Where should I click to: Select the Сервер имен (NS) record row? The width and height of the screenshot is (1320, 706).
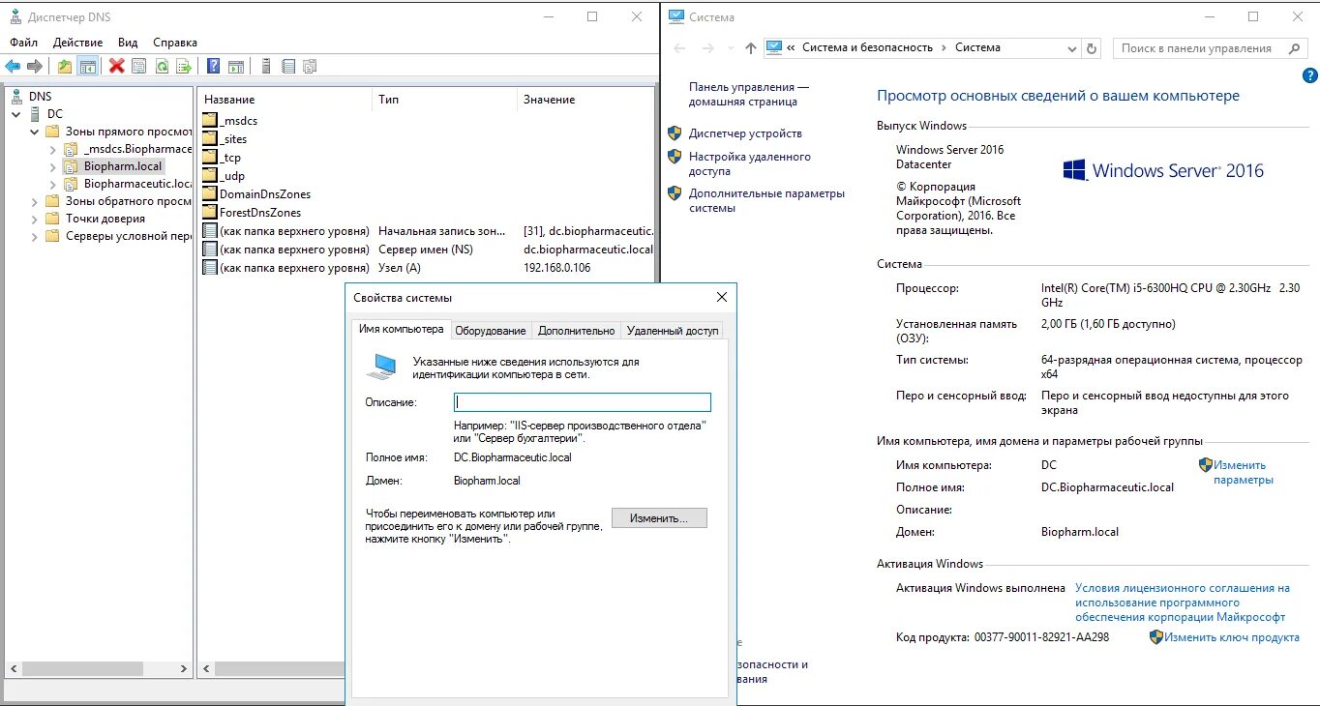click(428, 250)
